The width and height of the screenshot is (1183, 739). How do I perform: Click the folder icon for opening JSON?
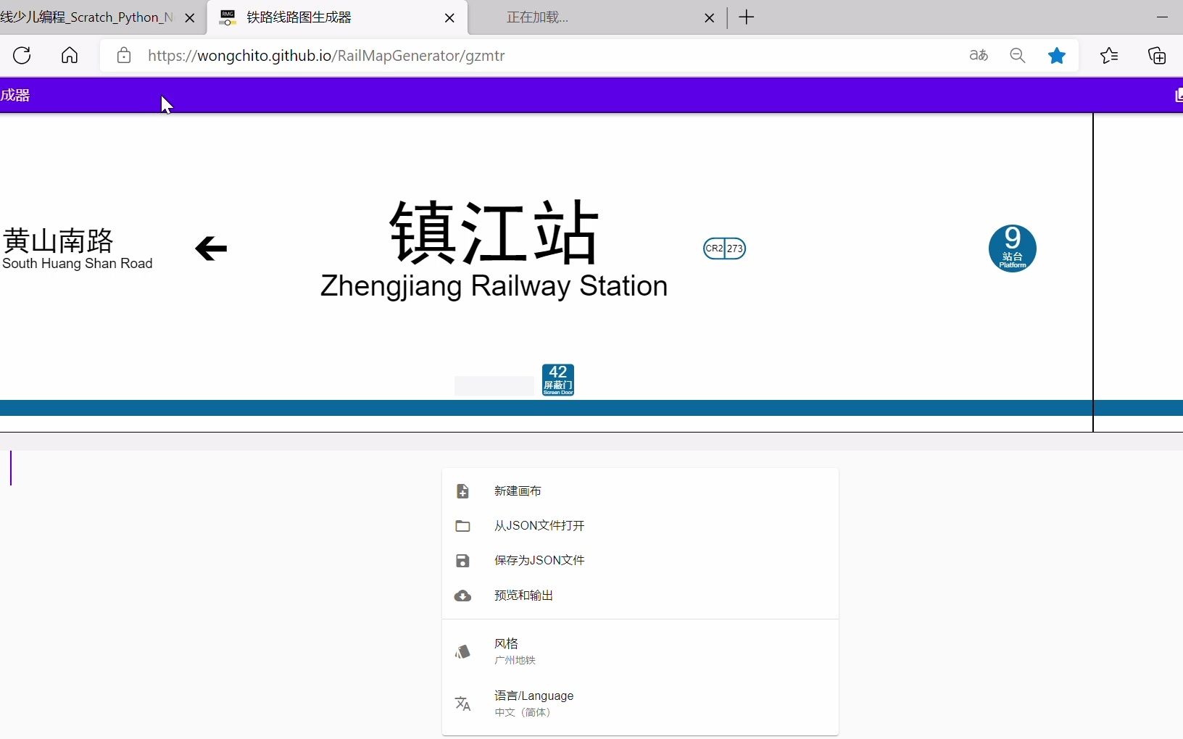tap(462, 526)
